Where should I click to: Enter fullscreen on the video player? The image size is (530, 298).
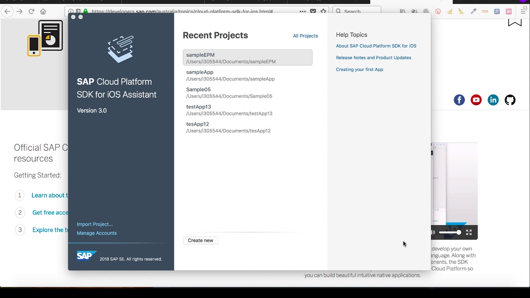[x=469, y=233]
